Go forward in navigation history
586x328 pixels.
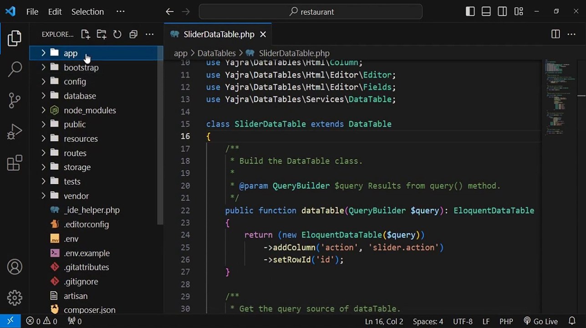coord(185,12)
